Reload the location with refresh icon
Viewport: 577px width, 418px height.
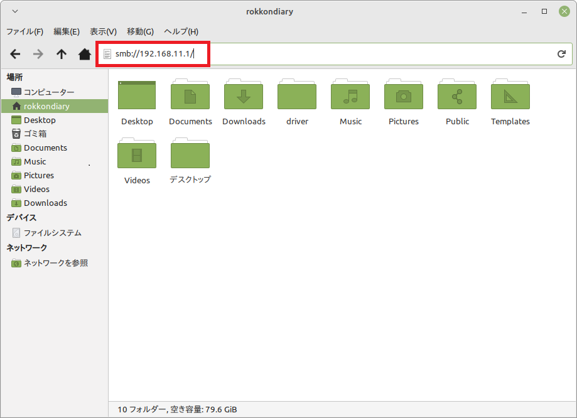point(561,54)
